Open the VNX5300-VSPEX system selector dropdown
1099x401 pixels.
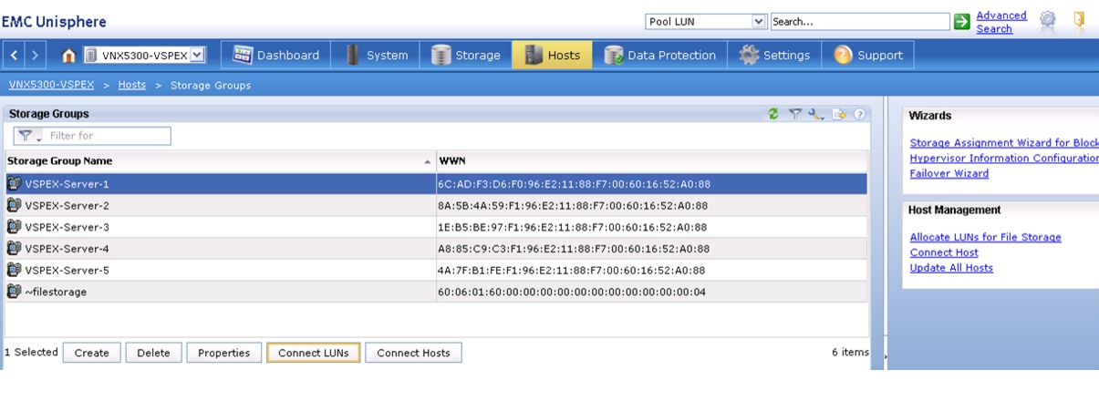click(196, 56)
